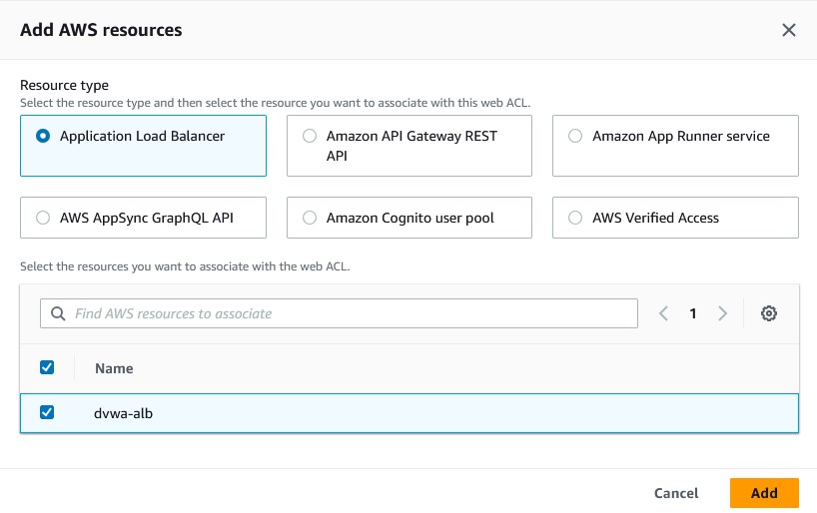Screen dimensions: 817x513
Task: Select AWS AppSync GraphQL API option
Action: [x=143, y=218]
